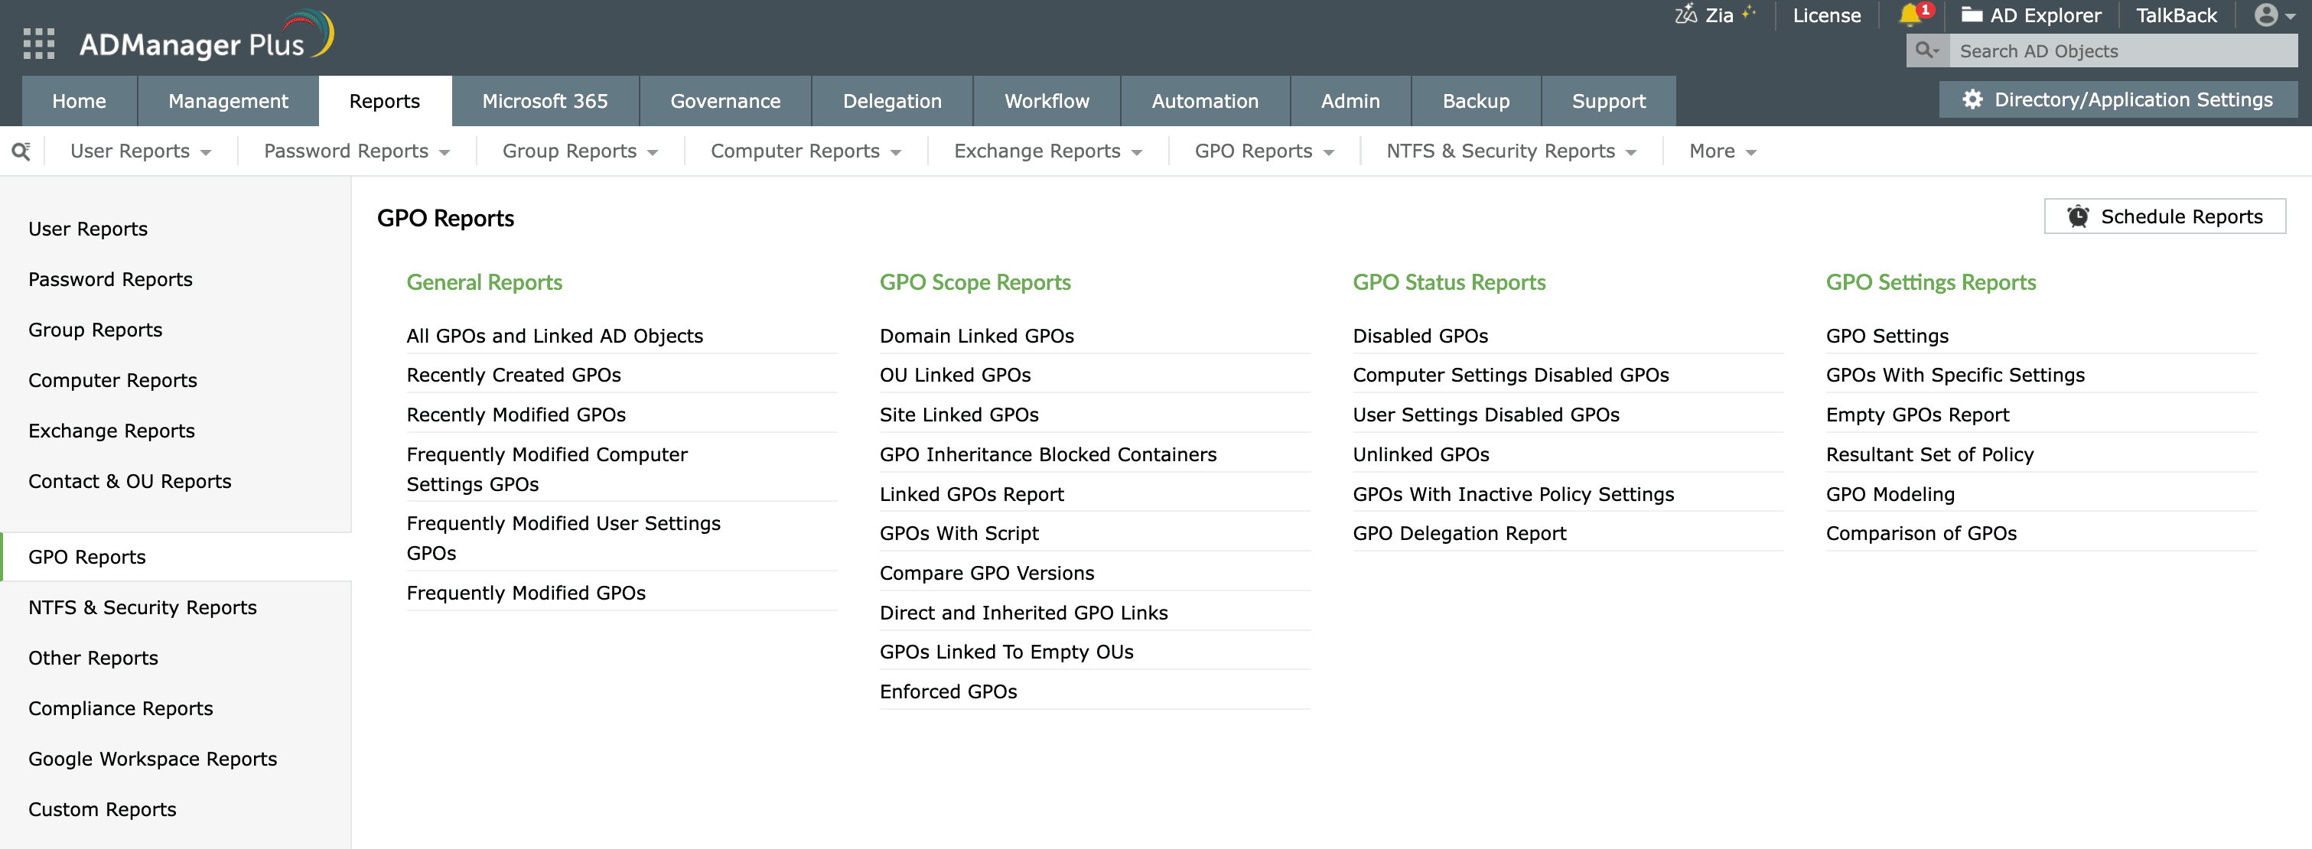This screenshot has width=2312, height=849.
Task: Open GPO Modeling report
Action: point(1890,493)
